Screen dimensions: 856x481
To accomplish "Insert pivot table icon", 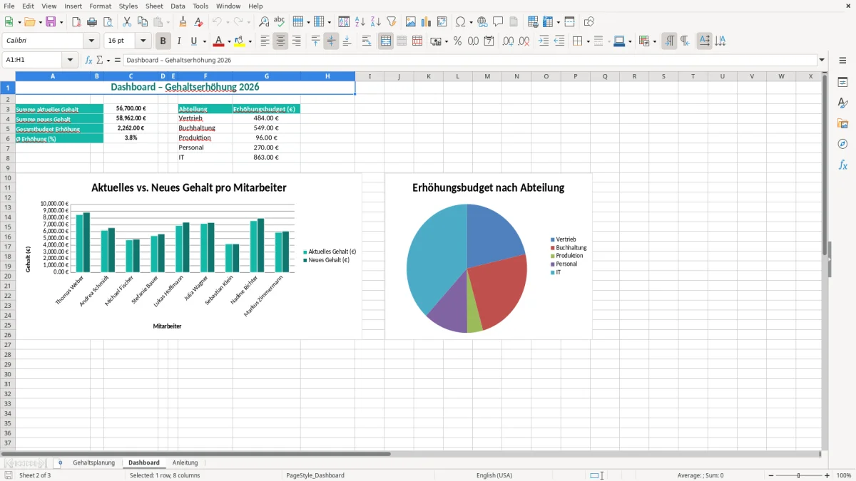I will [442, 22].
